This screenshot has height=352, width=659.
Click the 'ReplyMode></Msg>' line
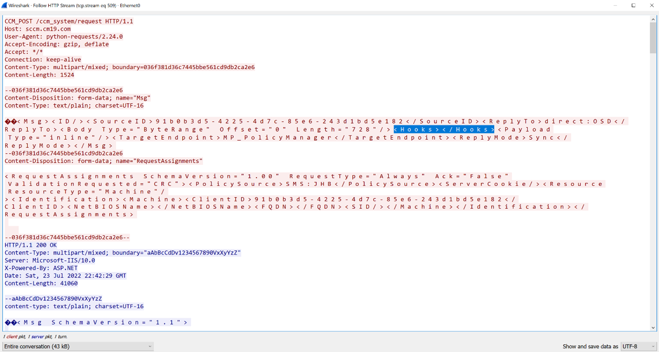59,145
